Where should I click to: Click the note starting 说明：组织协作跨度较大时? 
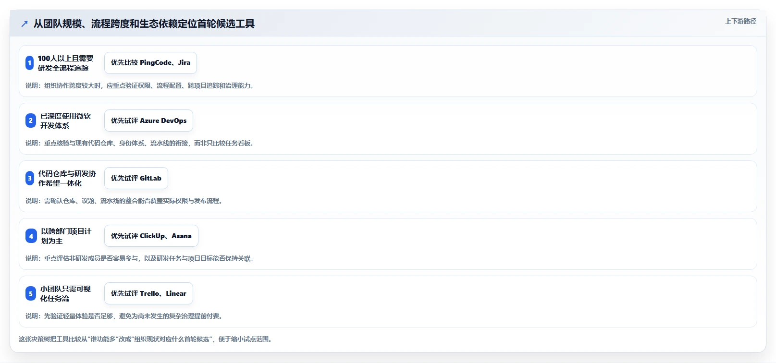click(x=141, y=85)
